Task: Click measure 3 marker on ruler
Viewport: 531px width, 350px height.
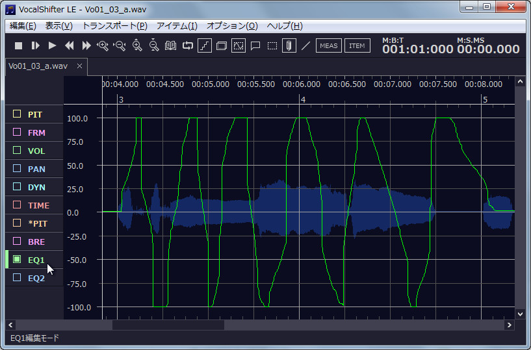Action: 122,99
